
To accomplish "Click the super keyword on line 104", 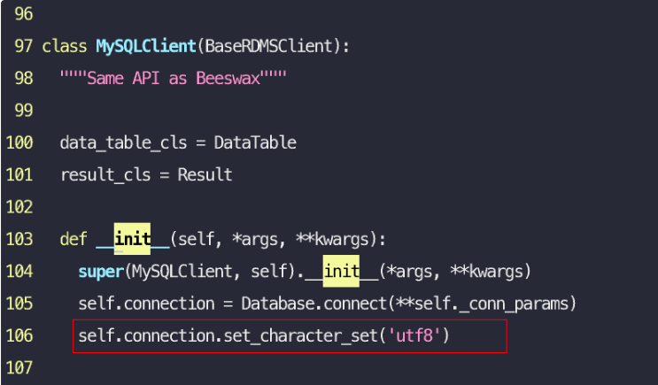I will (x=101, y=272).
